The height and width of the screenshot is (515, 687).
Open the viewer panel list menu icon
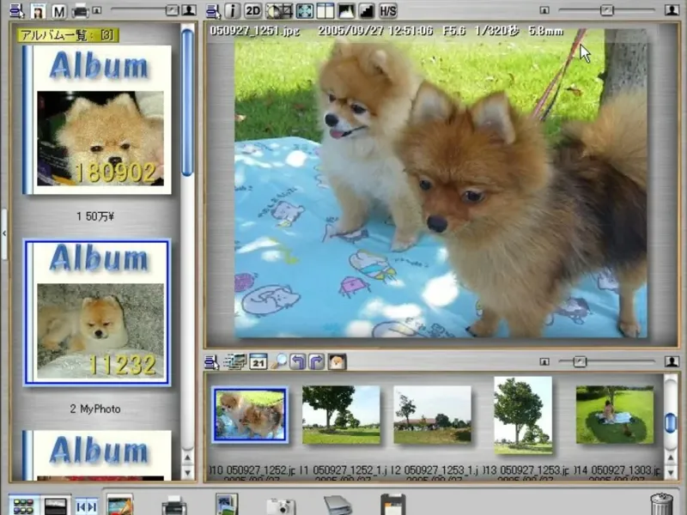click(212, 11)
